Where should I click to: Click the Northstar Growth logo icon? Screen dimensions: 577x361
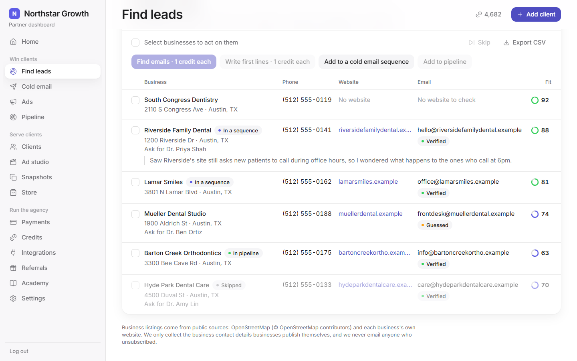pos(14,14)
